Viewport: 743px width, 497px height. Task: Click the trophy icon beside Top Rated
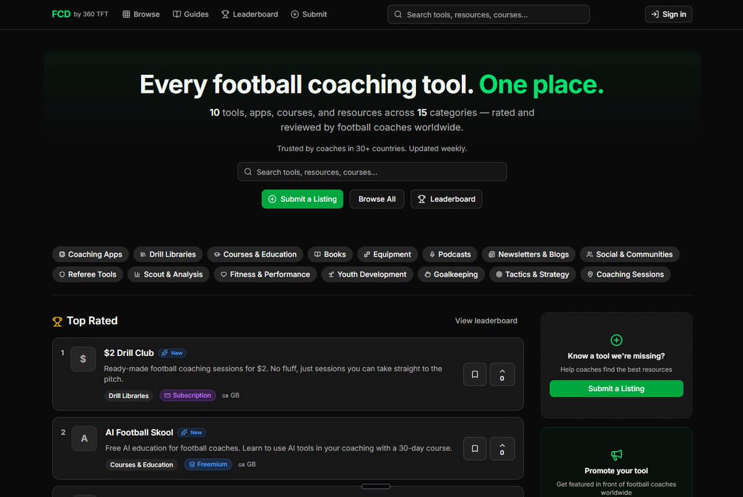click(58, 321)
